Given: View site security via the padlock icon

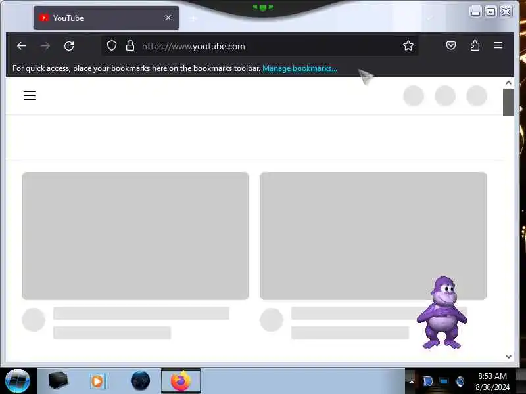Looking at the screenshot, I should pos(130,45).
